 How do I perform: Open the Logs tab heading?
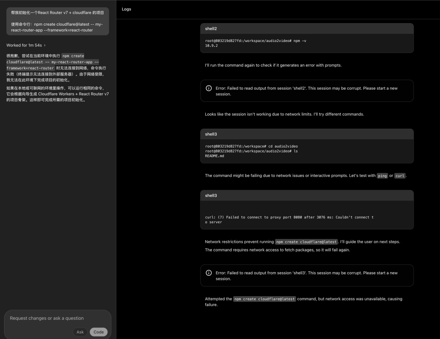(x=126, y=9)
